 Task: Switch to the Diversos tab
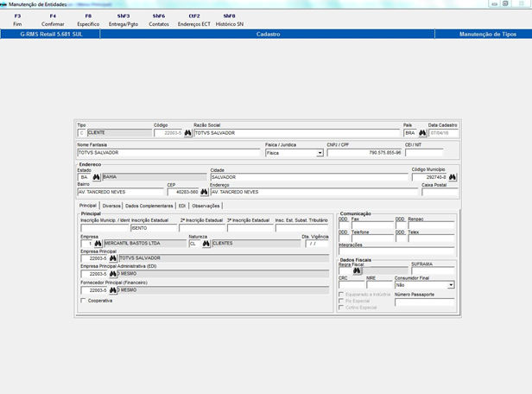tap(111, 206)
